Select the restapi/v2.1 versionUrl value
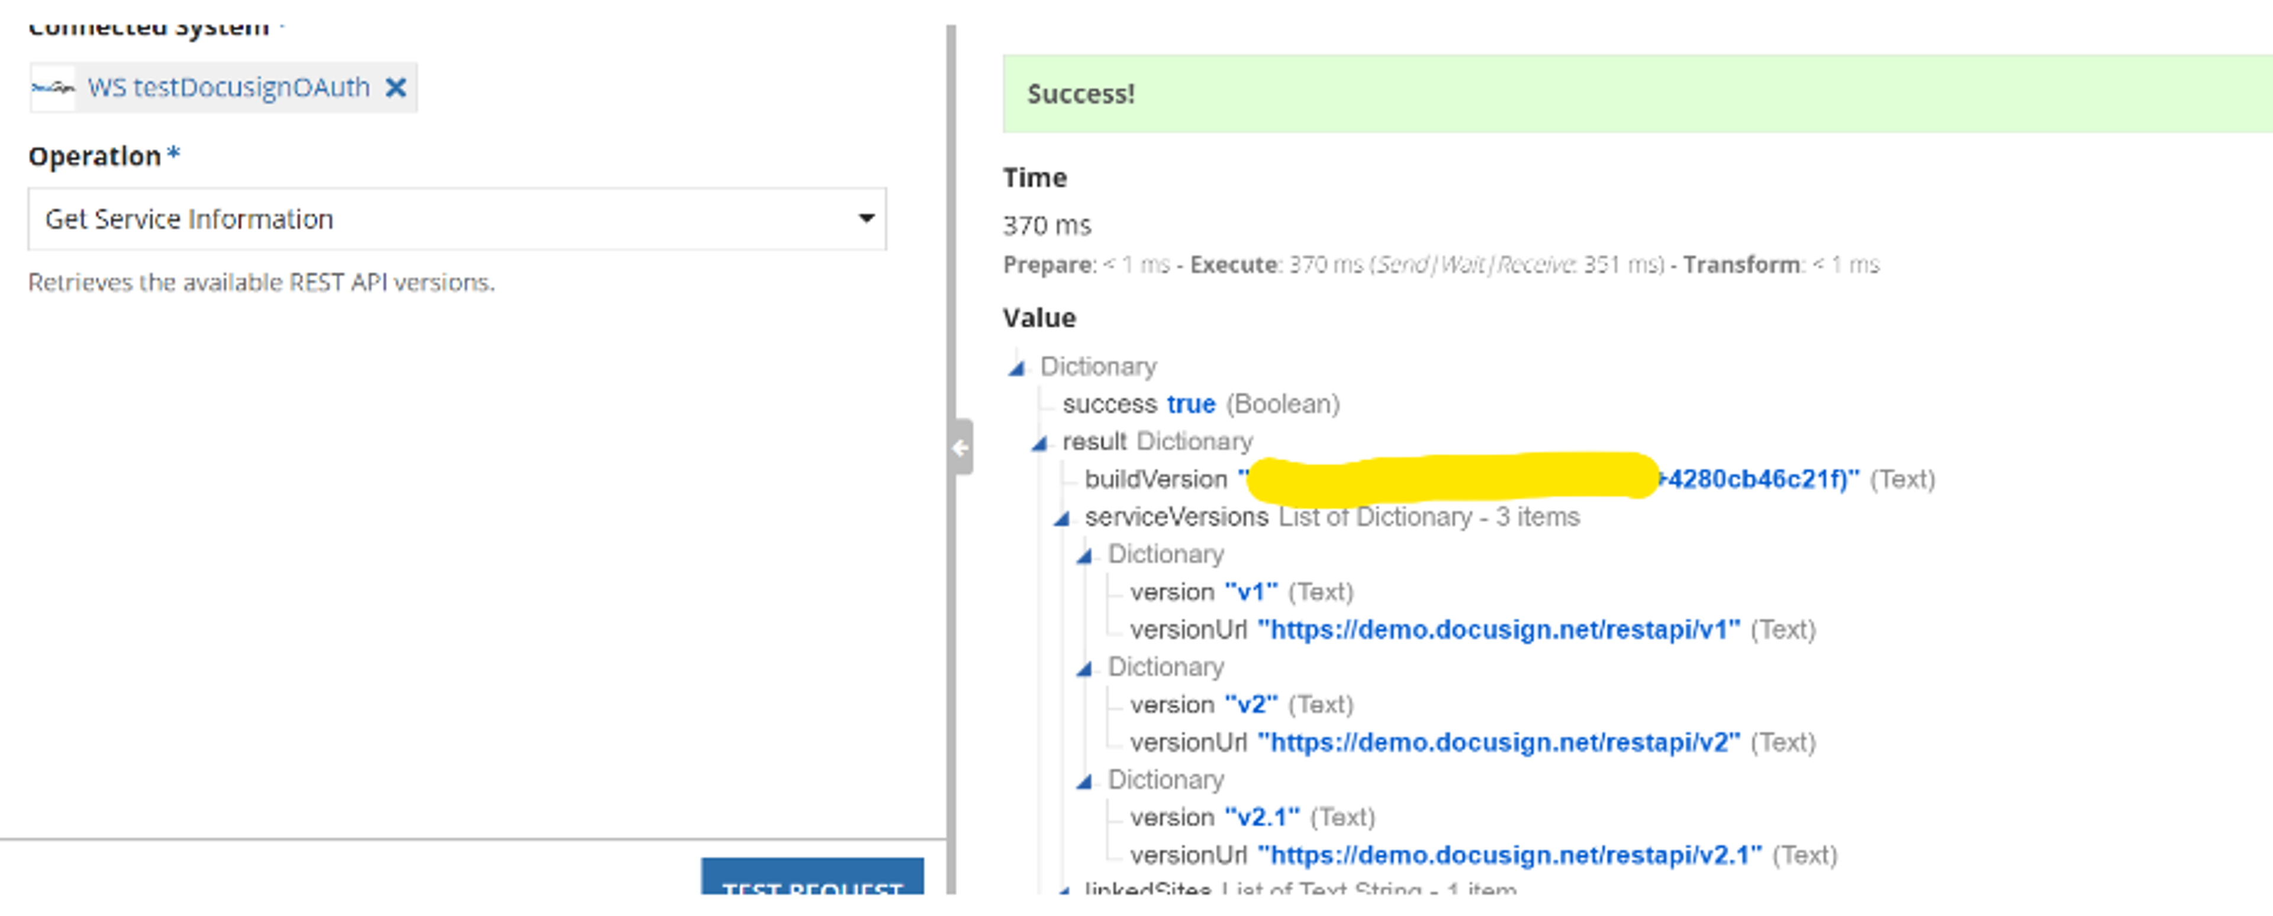Screen dimensions: 2273x916 (1509, 856)
